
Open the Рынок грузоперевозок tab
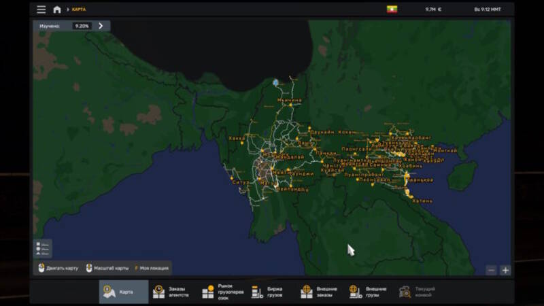pos(223,292)
